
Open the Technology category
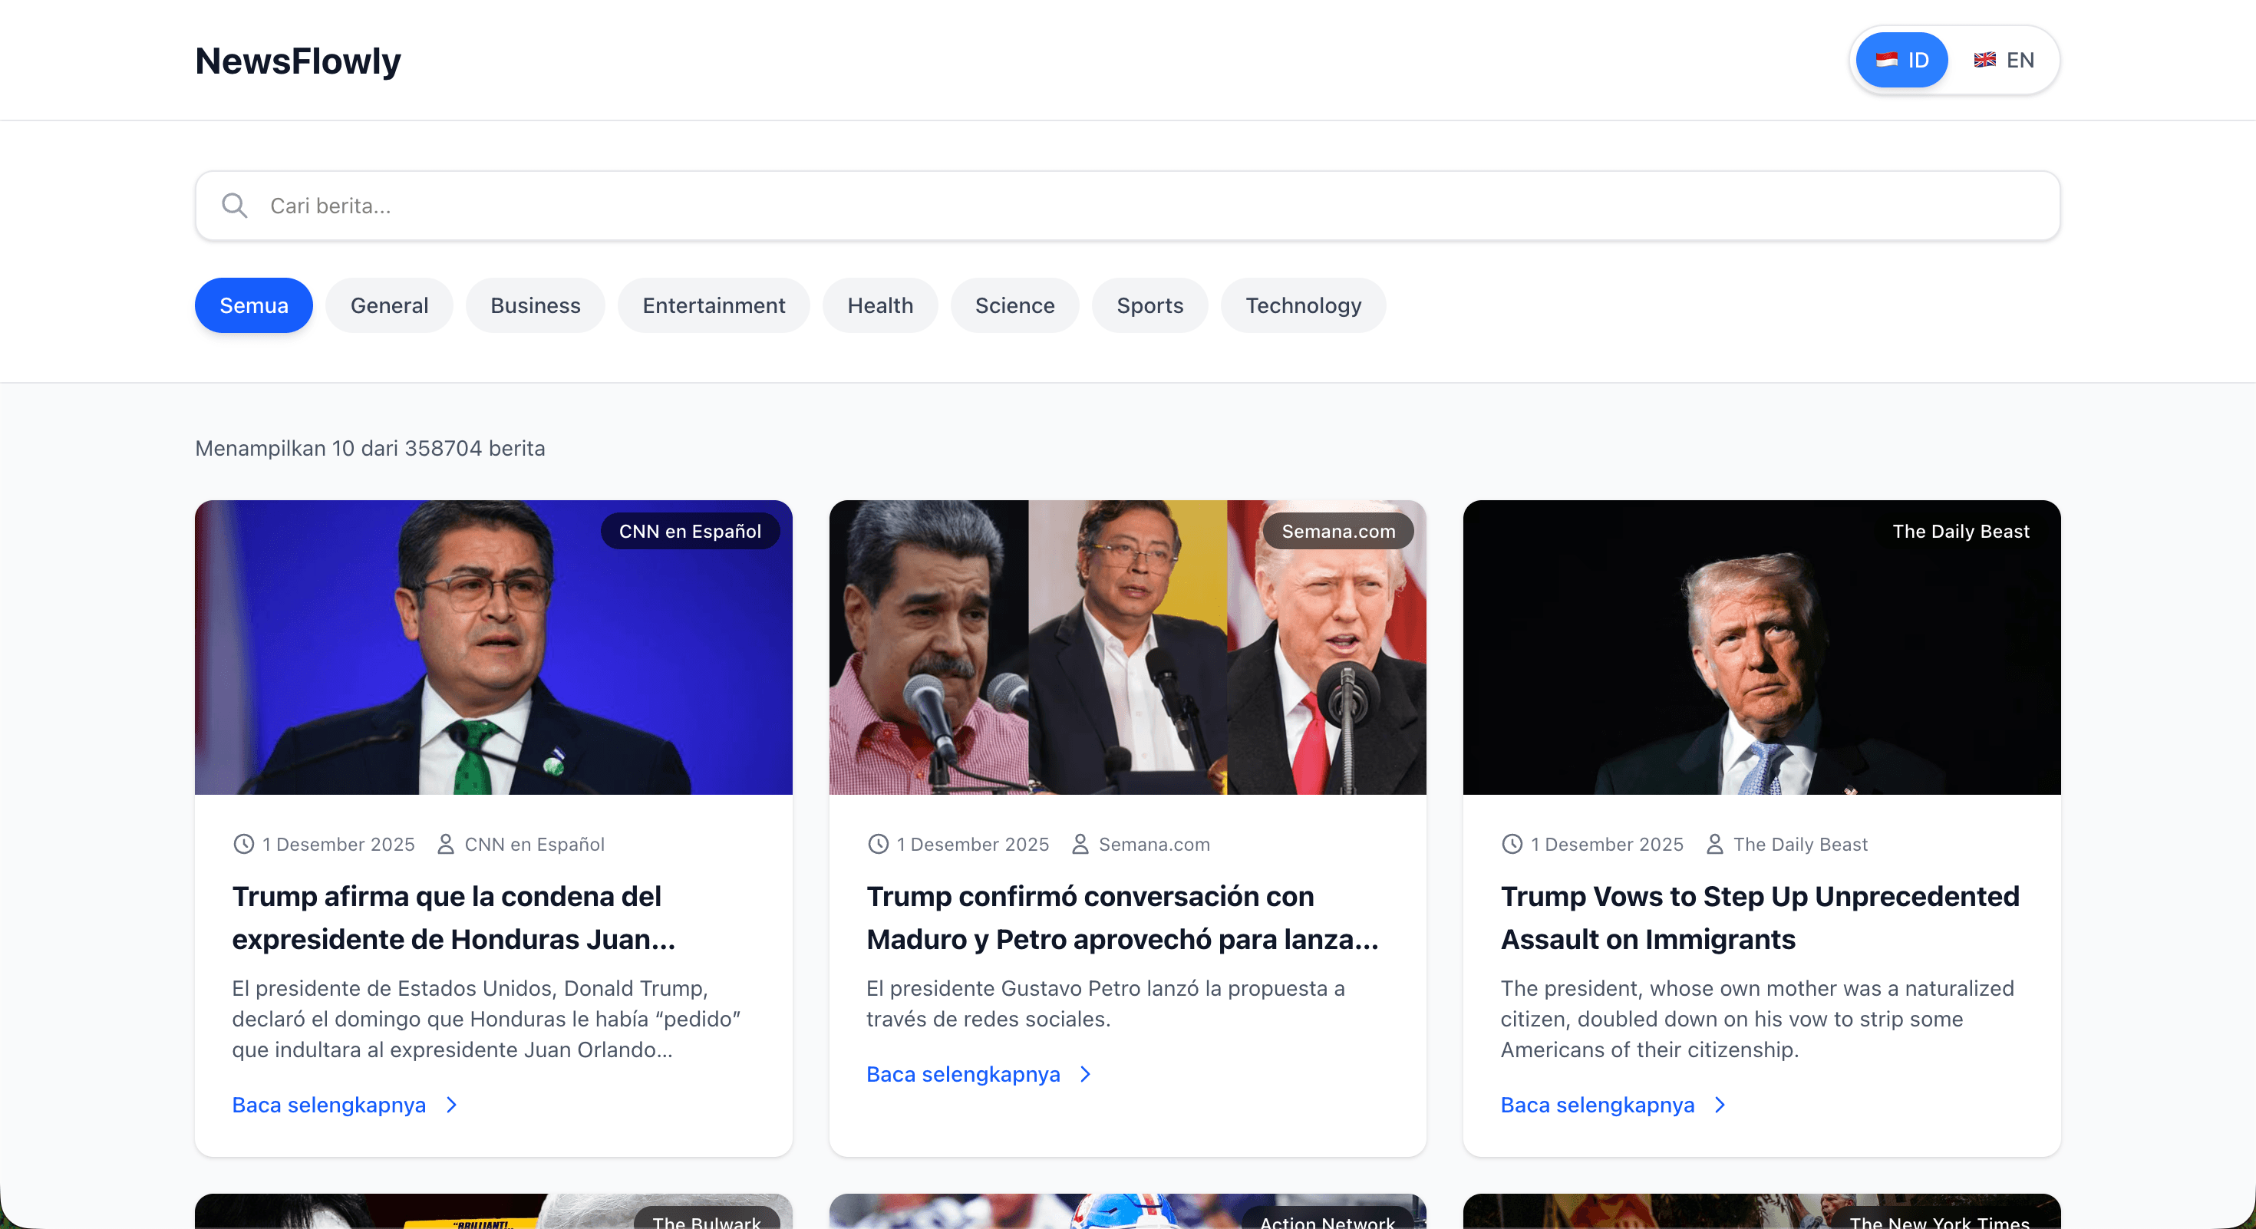tap(1303, 305)
